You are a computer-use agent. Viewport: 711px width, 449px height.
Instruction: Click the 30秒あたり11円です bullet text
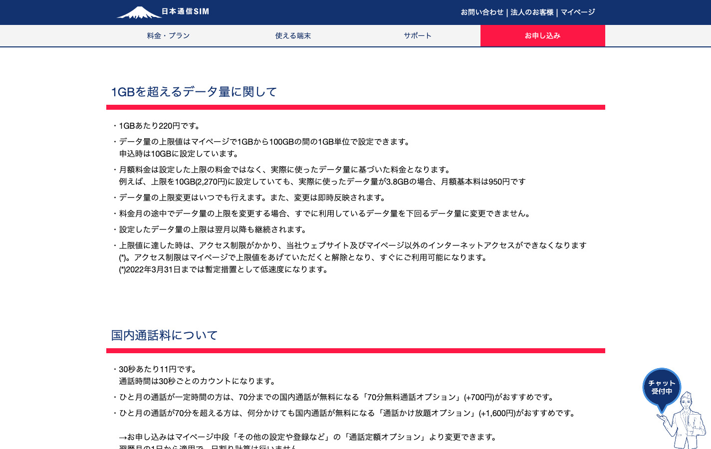point(158,369)
